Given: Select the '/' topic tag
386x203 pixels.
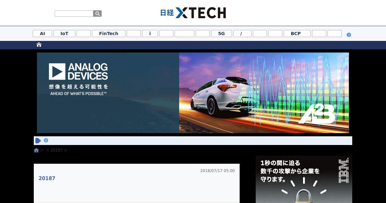Looking at the screenshot, I should [x=242, y=34].
